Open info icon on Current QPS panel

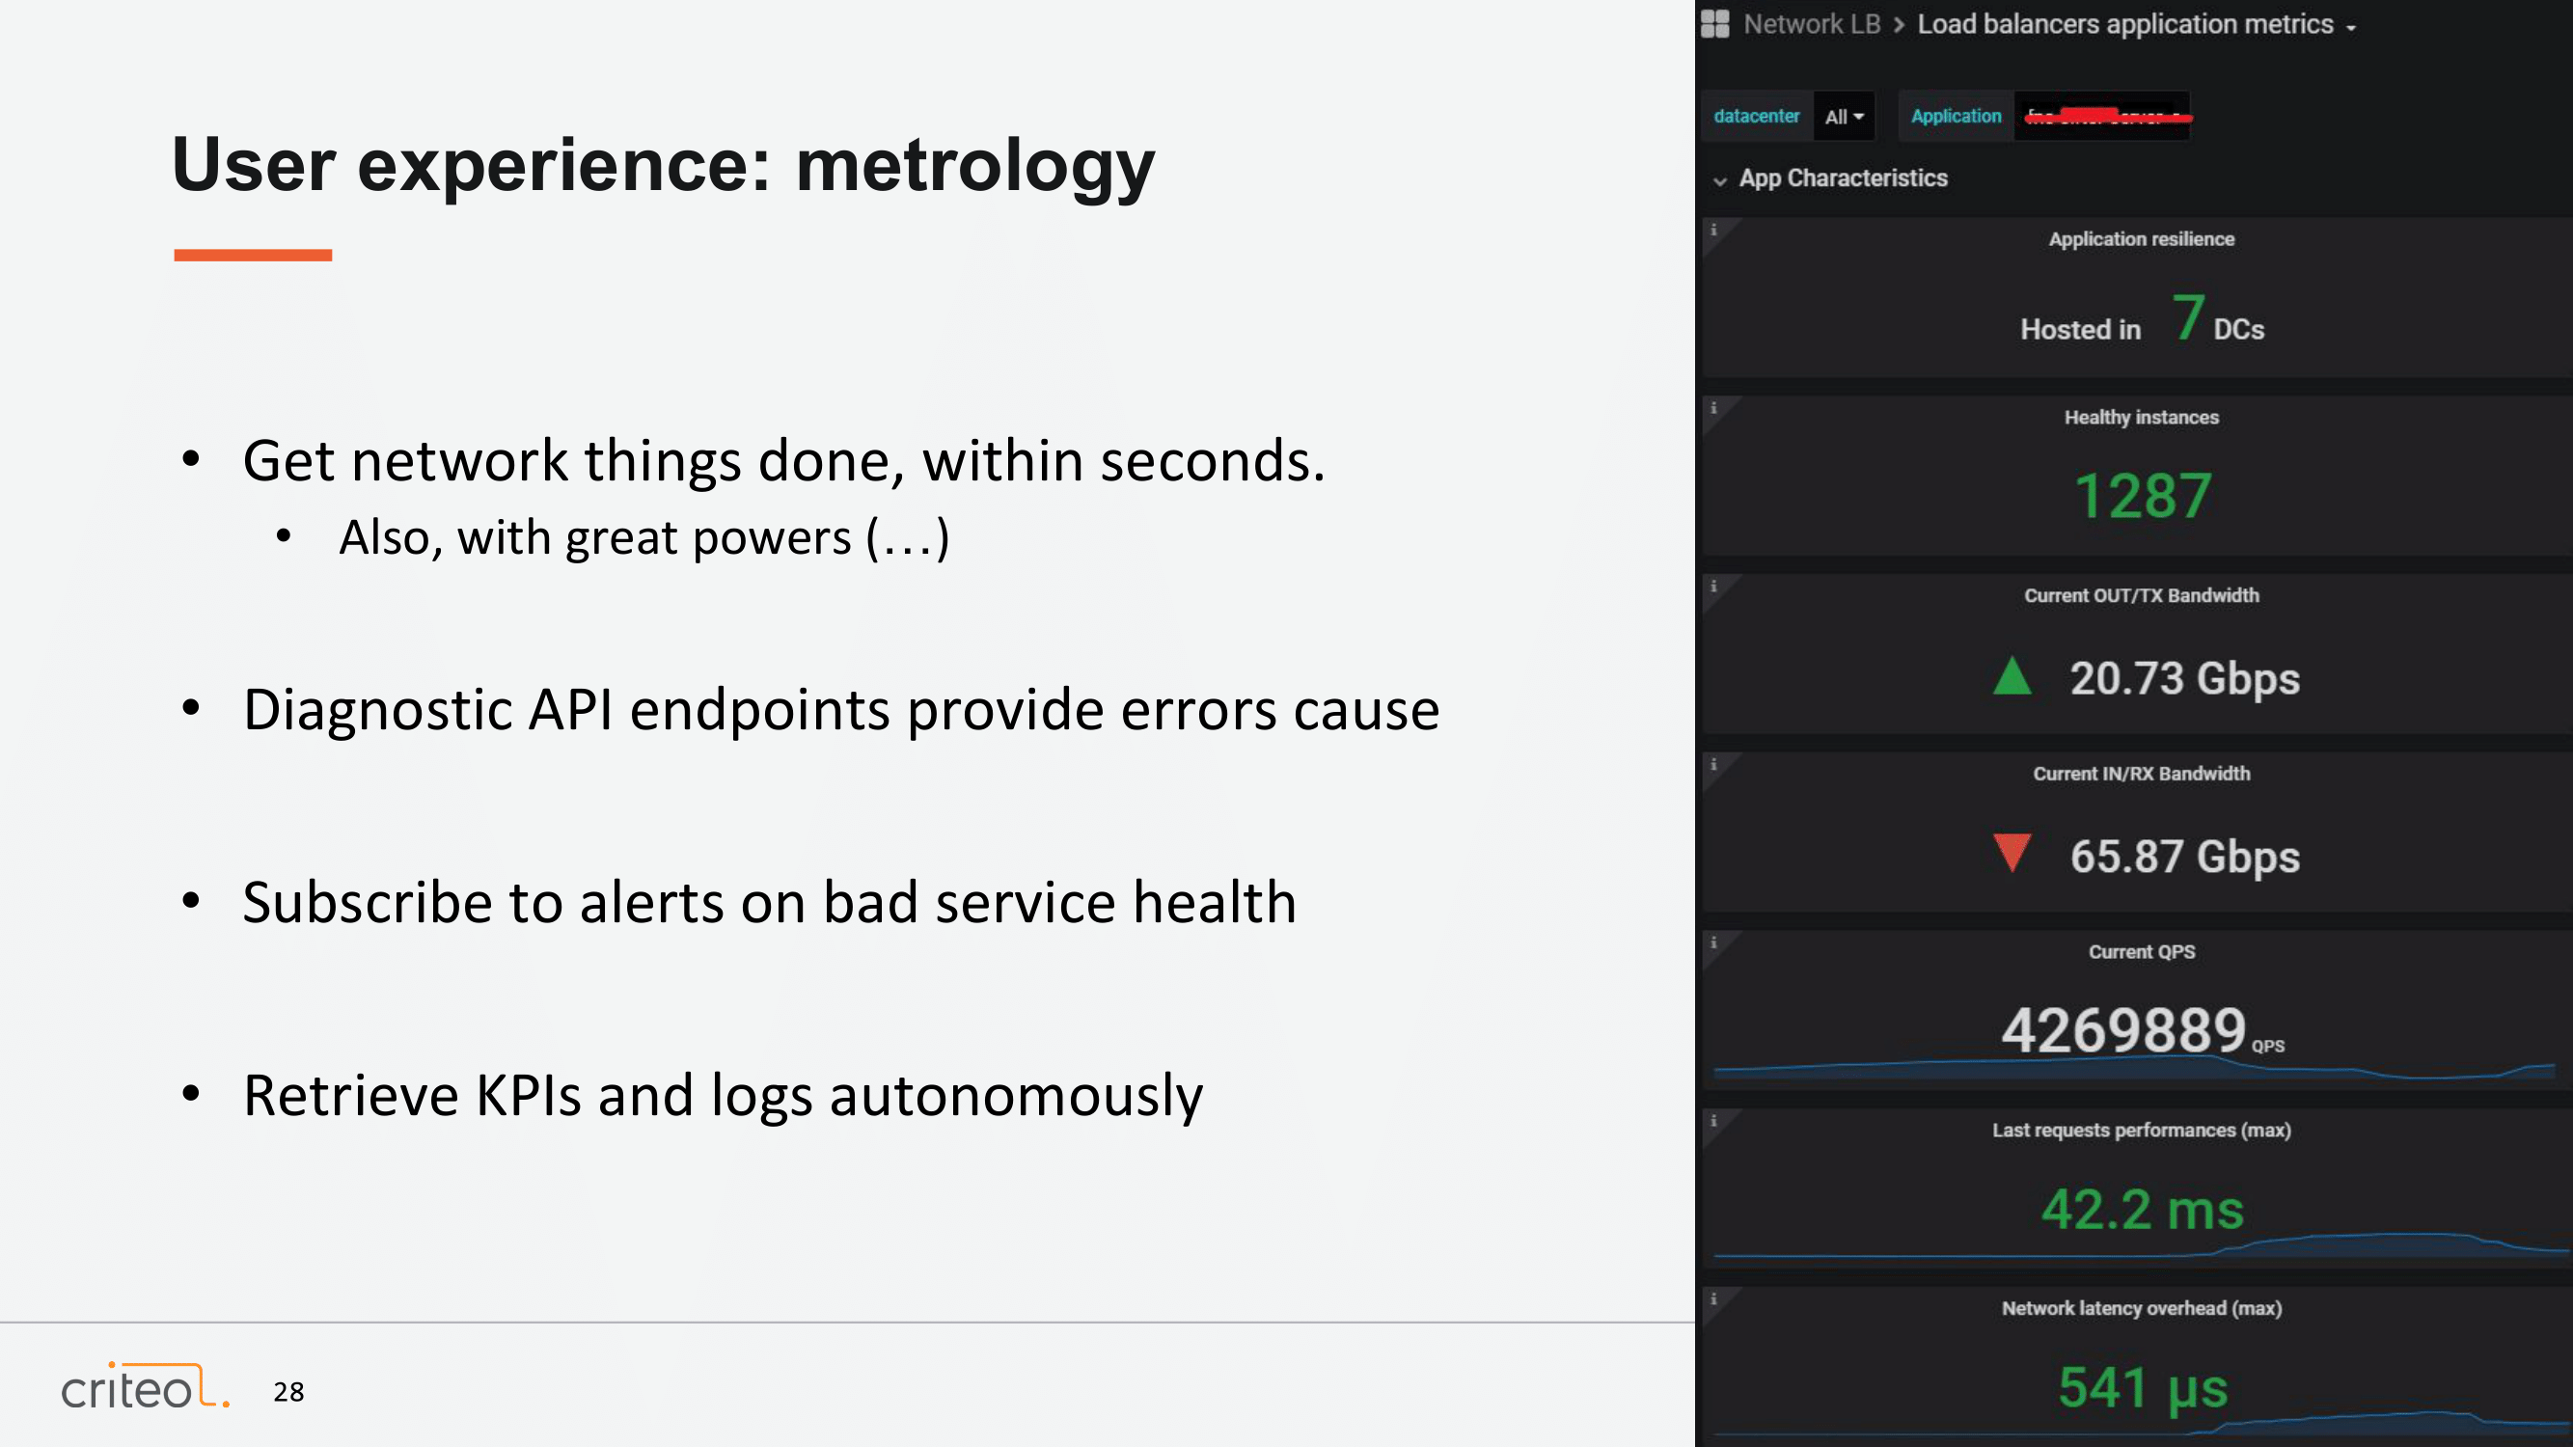(1714, 943)
